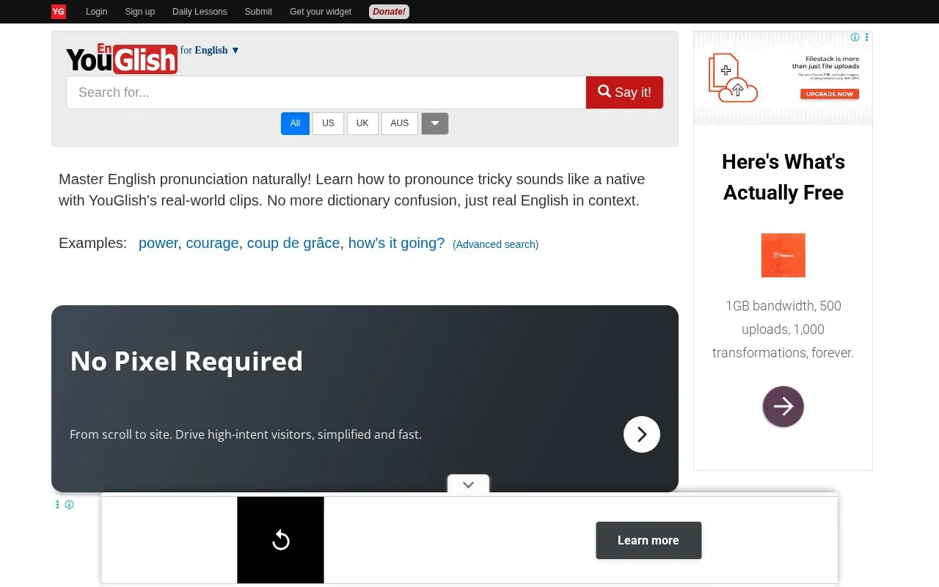Open Get your widget link

(321, 12)
